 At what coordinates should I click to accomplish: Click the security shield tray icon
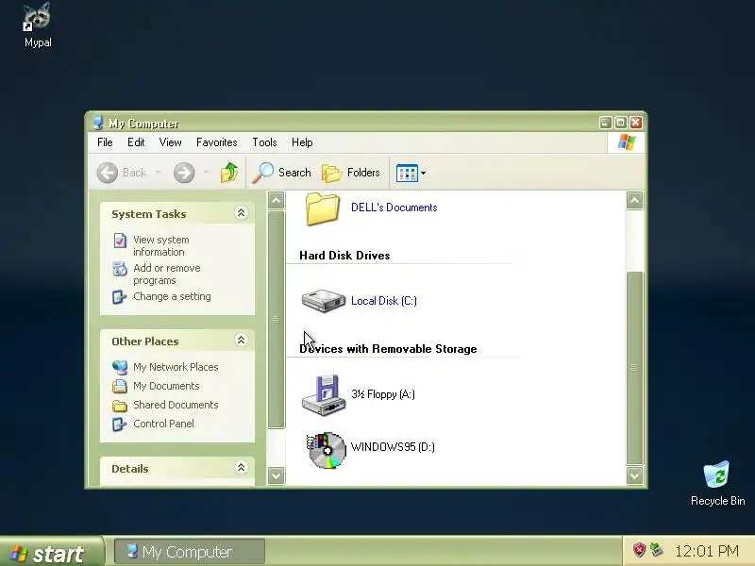639,550
